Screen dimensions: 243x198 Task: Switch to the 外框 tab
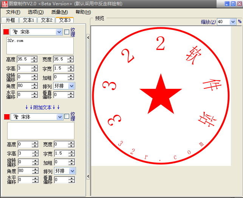click(10, 20)
